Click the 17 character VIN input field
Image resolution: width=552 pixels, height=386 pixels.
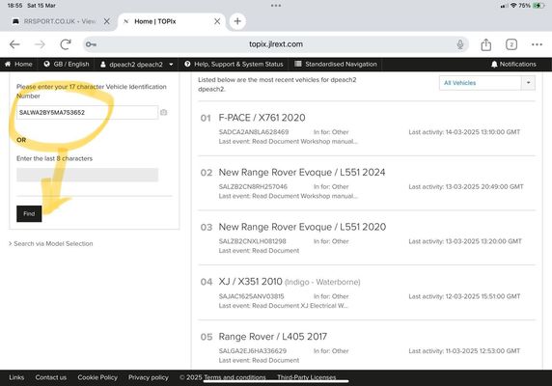pos(87,112)
